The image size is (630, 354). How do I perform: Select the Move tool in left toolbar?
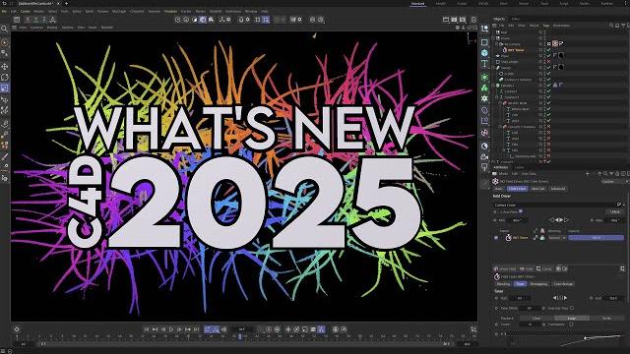4,66
